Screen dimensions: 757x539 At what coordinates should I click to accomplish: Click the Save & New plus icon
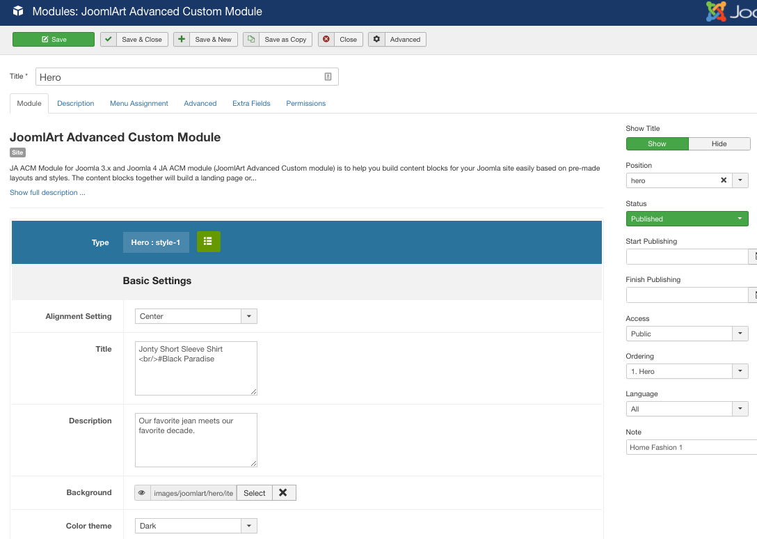click(181, 40)
